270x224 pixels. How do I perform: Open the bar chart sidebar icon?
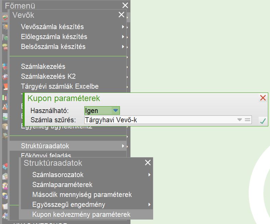pos(5,97)
